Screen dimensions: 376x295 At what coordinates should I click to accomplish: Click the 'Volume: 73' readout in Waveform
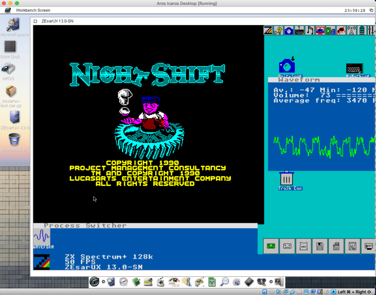coord(302,95)
